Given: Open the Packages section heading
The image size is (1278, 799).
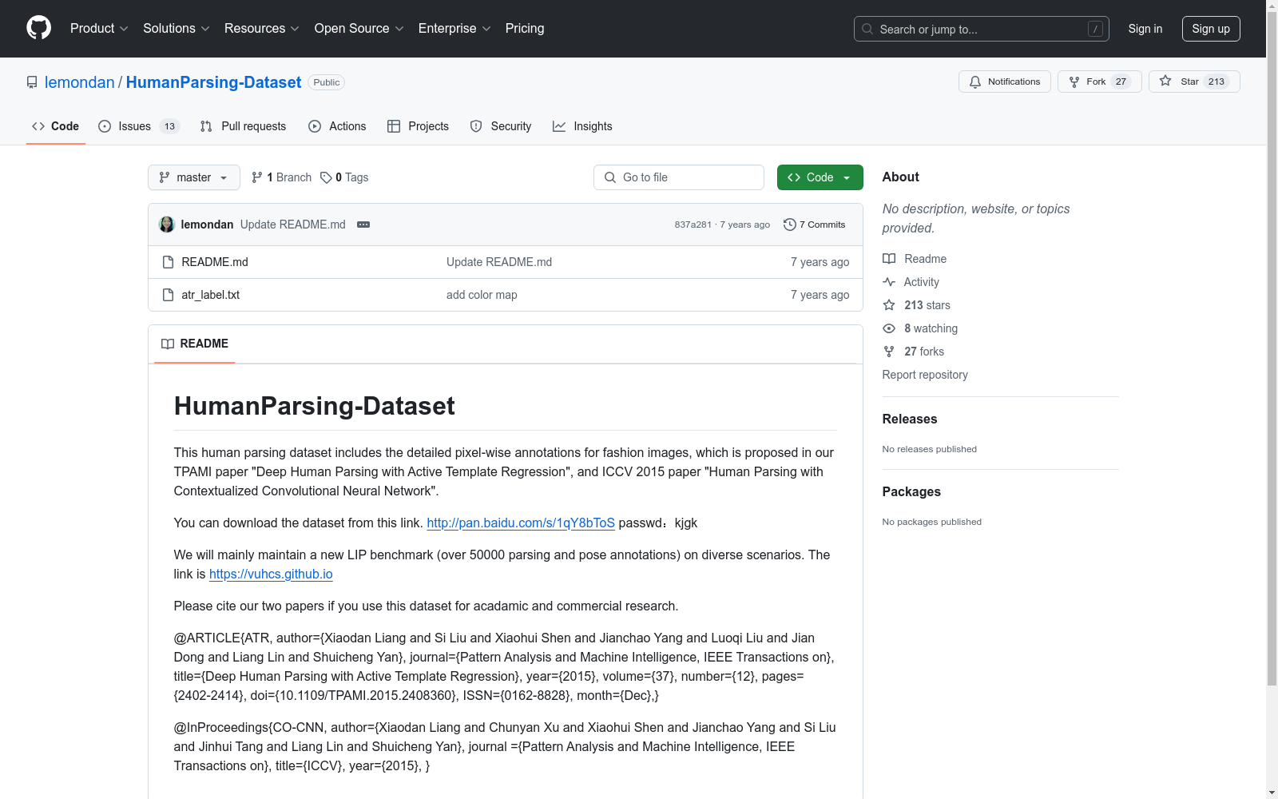Looking at the screenshot, I should [x=911, y=491].
